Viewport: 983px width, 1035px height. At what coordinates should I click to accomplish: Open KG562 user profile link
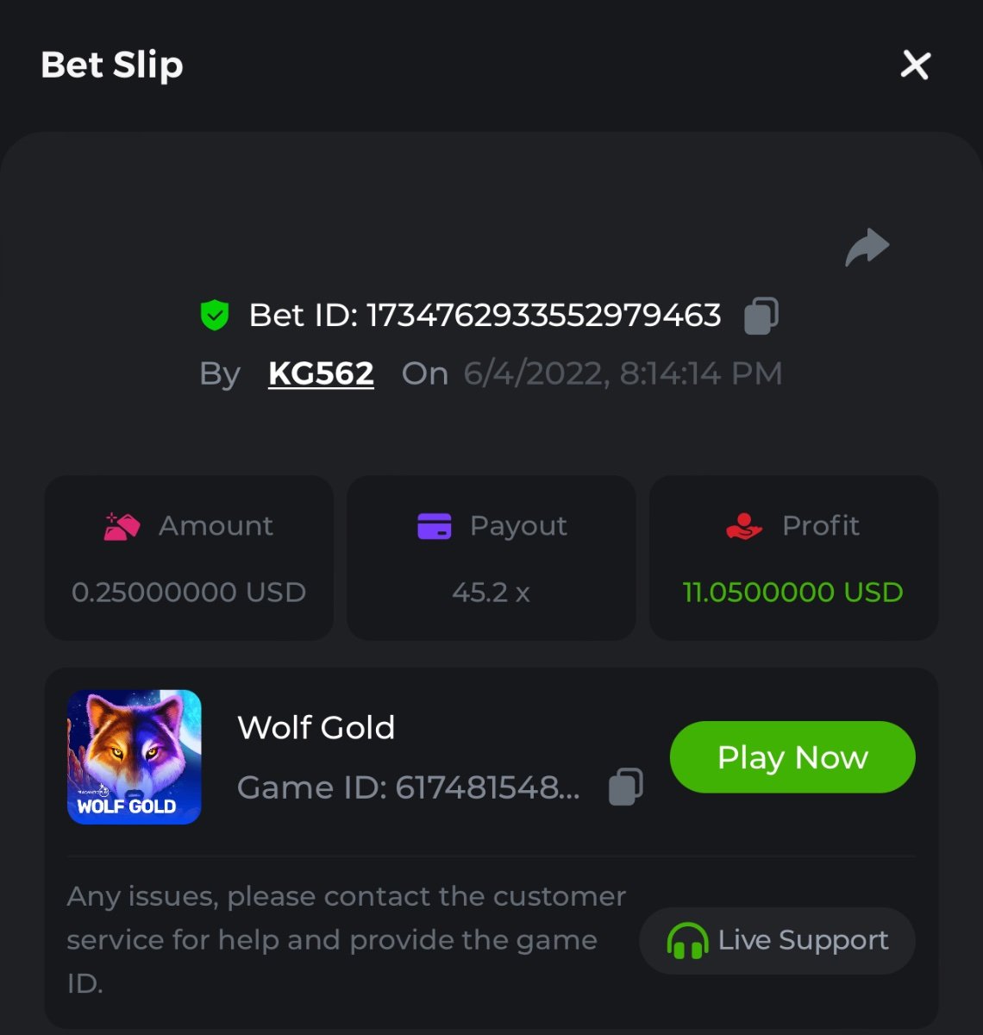pos(321,373)
